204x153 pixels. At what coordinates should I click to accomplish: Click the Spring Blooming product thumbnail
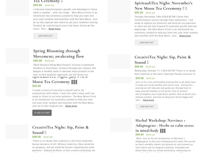pos(17,56)
